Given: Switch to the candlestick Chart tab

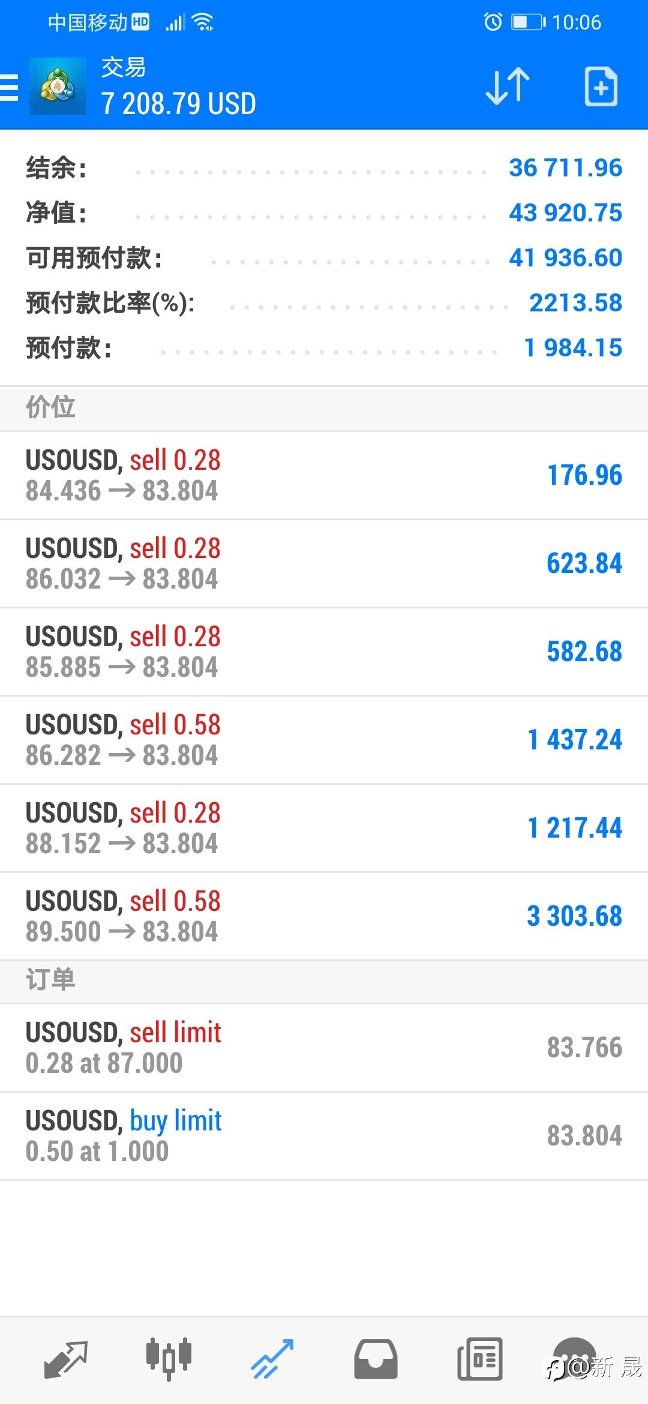Looking at the screenshot, I should click(169, 1358).
